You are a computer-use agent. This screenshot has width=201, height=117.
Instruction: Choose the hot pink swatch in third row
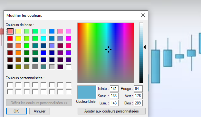69,45
